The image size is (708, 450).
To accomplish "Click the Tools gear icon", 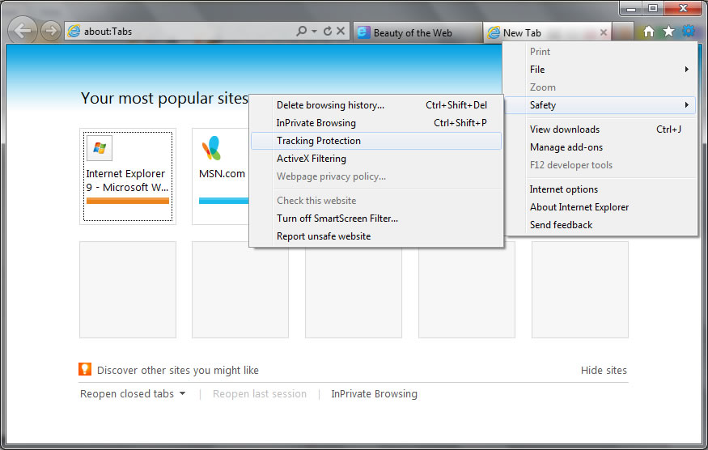I will pos(689,32).
